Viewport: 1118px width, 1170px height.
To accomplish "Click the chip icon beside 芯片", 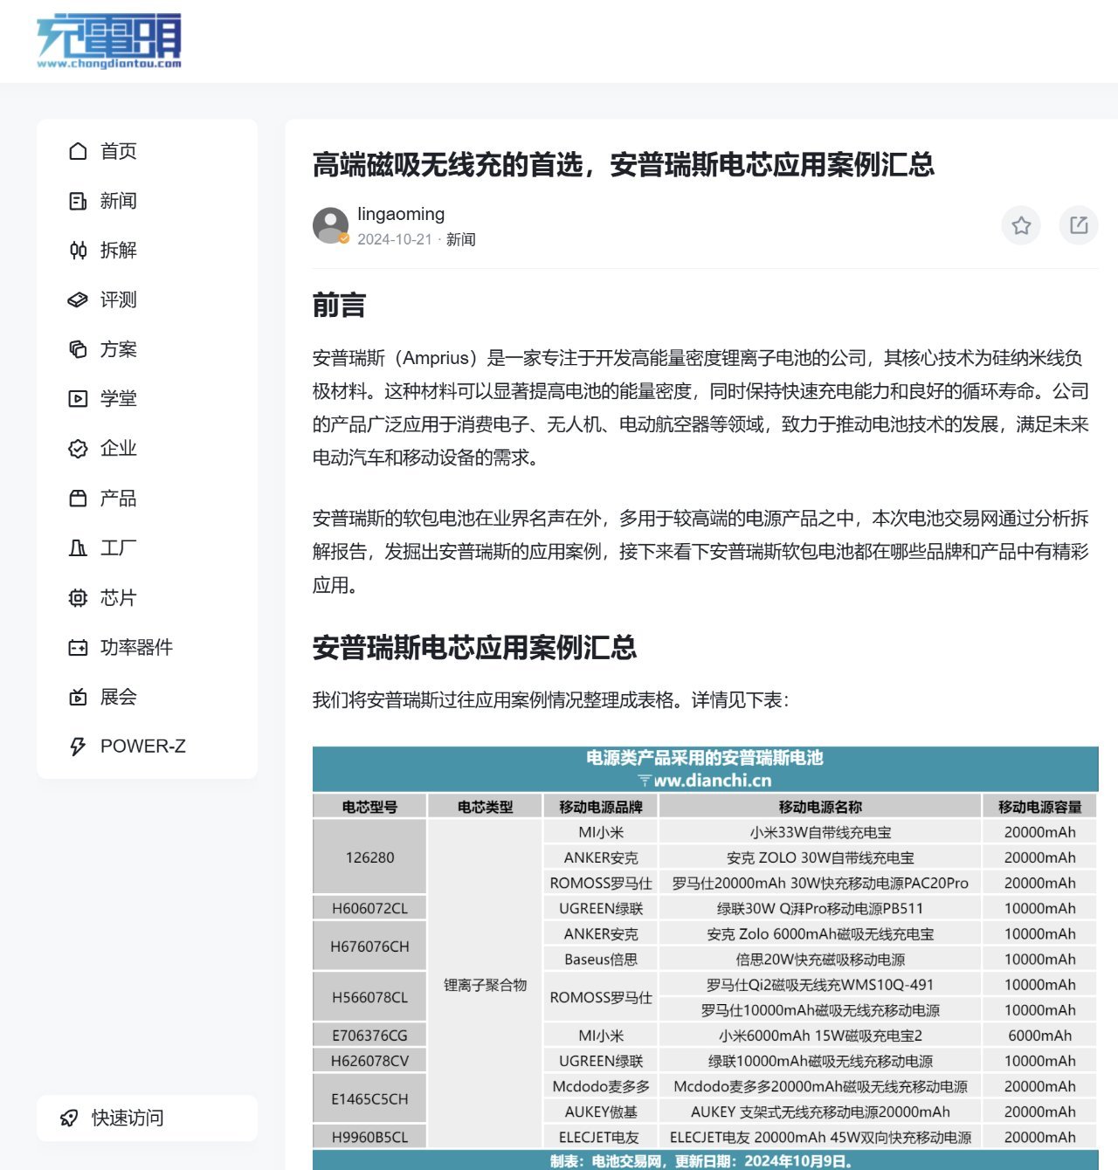I will tap(78, 597).
